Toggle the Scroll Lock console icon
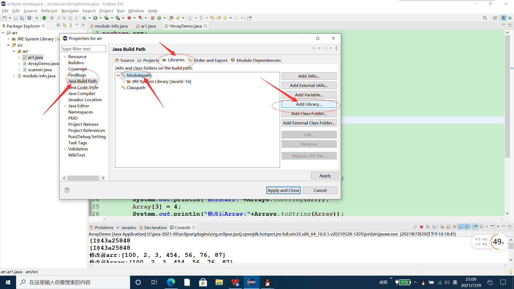The width and height of the screenshot is (514, 289). [448, 227]
